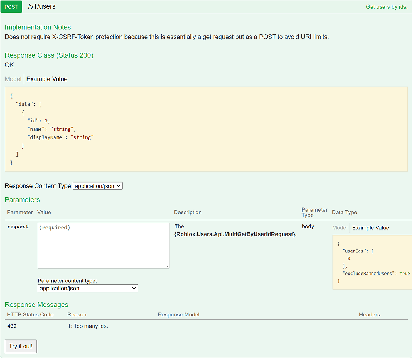The width and height of the screenshot is (412, 358).
Task: Click the 'request' parameter name
Action: coord(18,227)
